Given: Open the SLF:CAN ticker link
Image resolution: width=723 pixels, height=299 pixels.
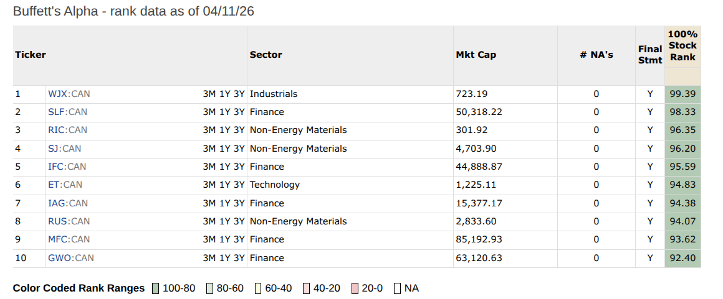Looking at the screenshot, I should pyautogui.click(x=67, y=112).
